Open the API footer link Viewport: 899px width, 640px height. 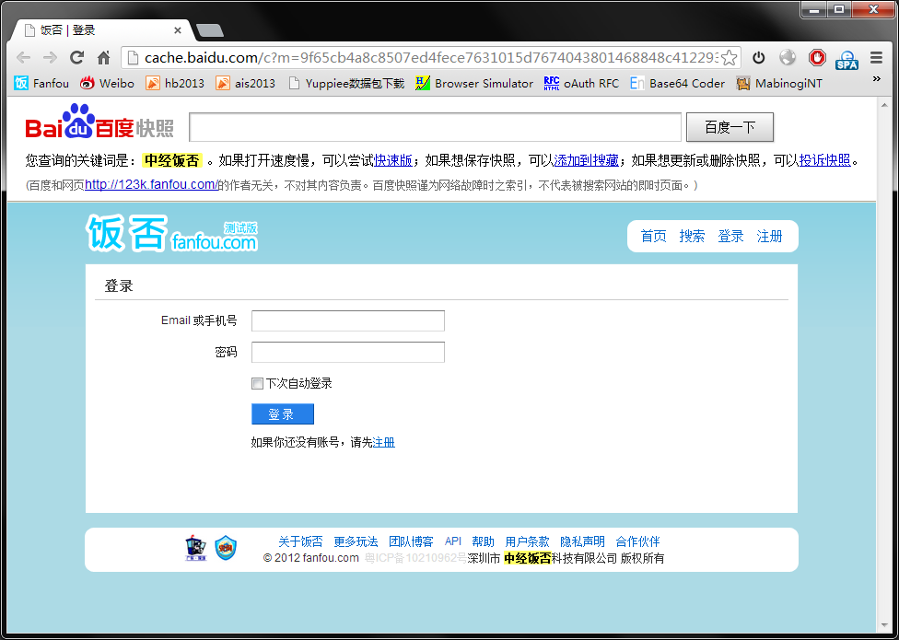click(453, 541)
